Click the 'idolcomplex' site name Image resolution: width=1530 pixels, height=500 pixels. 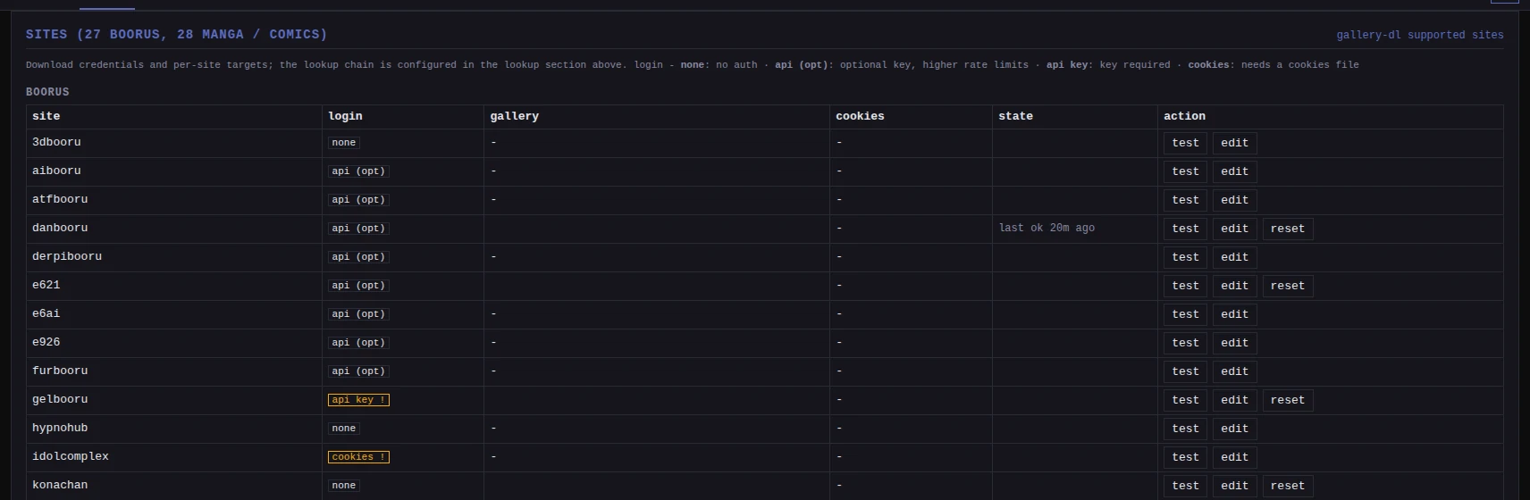[x=71, y=457]
